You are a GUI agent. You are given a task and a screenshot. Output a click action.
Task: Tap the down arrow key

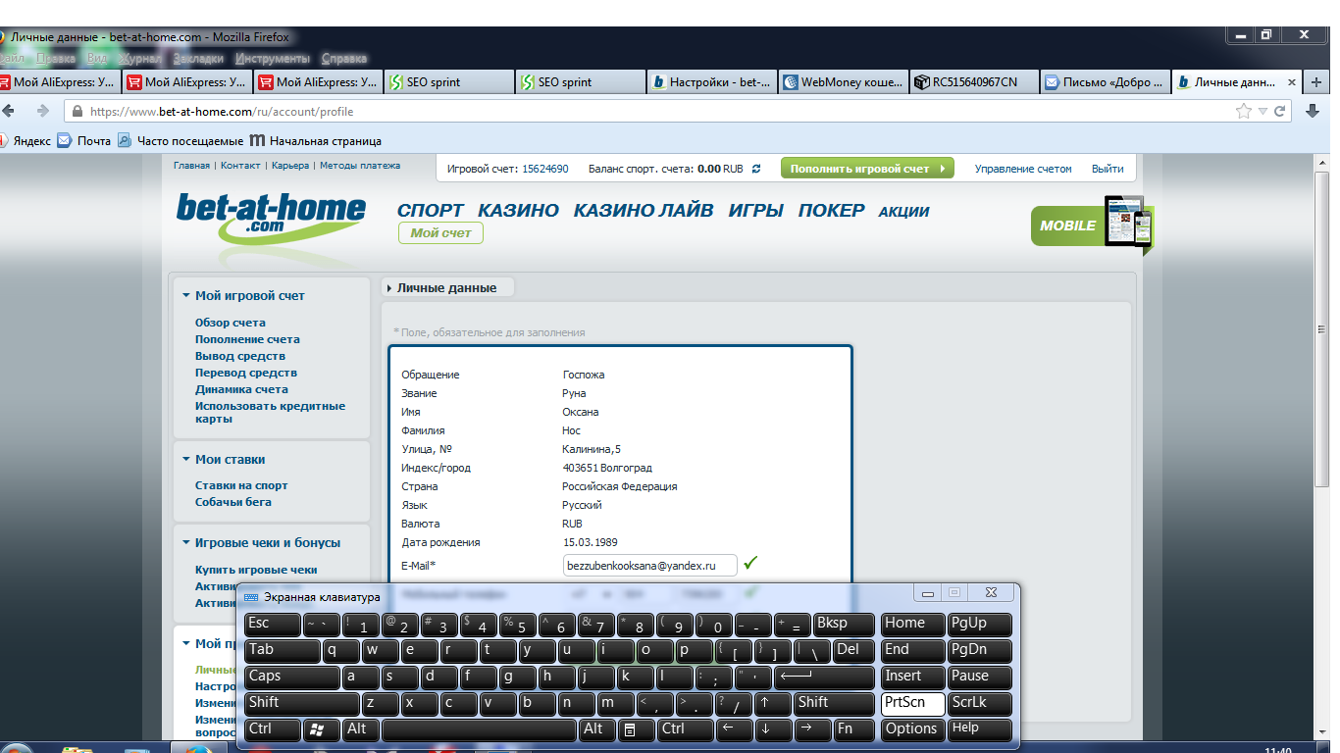773,728
